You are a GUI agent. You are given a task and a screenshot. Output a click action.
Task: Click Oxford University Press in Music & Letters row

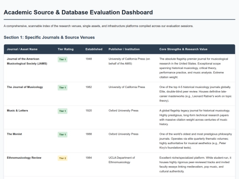(123, 110)
